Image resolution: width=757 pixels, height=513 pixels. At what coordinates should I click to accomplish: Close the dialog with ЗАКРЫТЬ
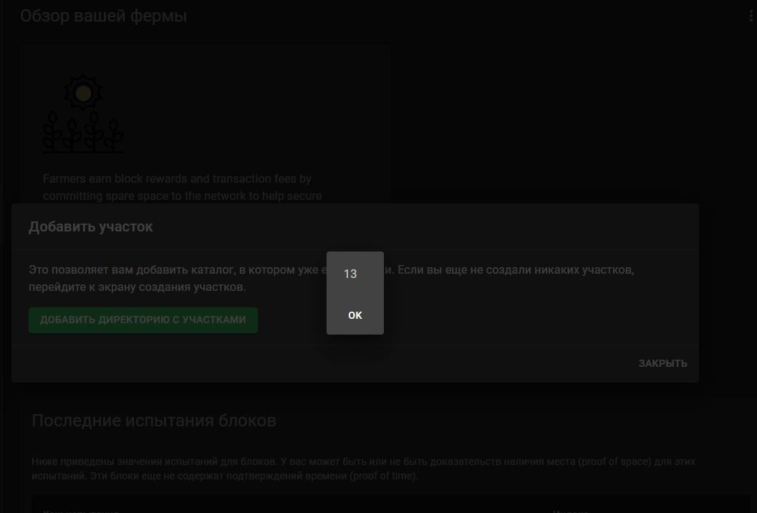[x=662, y=363]
